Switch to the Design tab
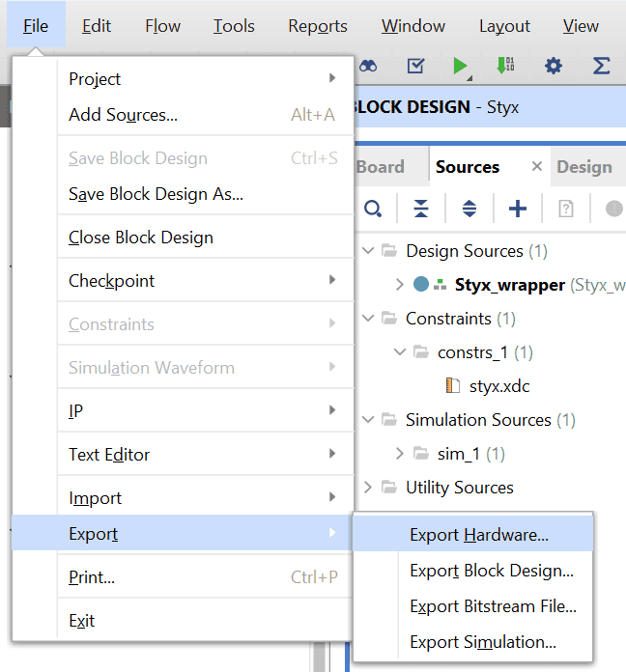This screenshot has width=626, height=672. 584,167
